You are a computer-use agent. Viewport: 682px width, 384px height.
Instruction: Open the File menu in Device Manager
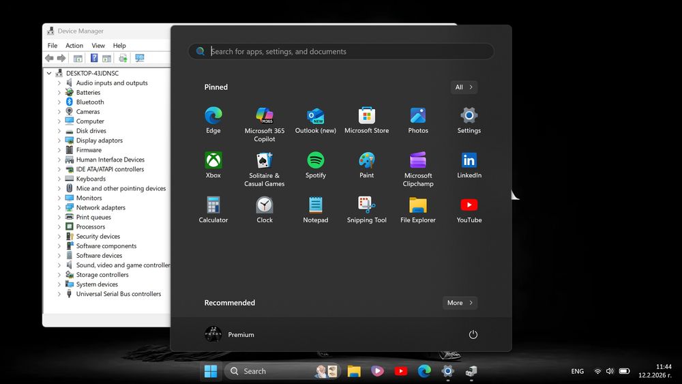pyautogui.click(x=53, y=45)
